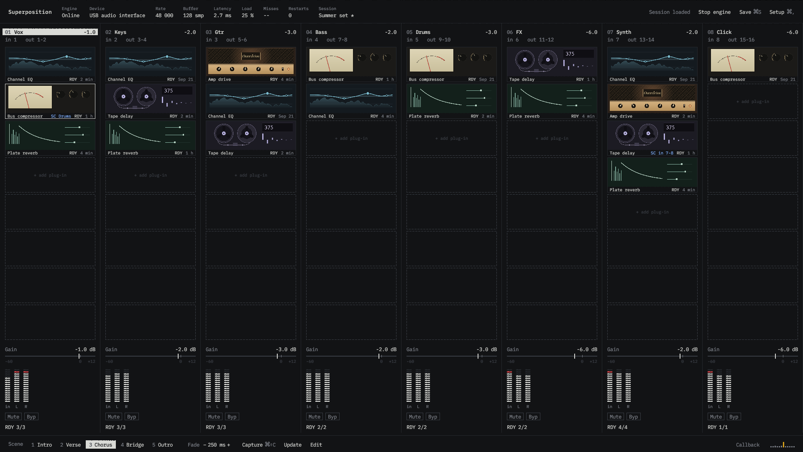Click the Keys in 2 input routing
The image size is (803, 452).
click(x=111, y=40)
